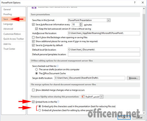This screenshot has width=147, height=121.
Task: Toggle Save AutoRecover information checkbox
Action: [33, 24]
